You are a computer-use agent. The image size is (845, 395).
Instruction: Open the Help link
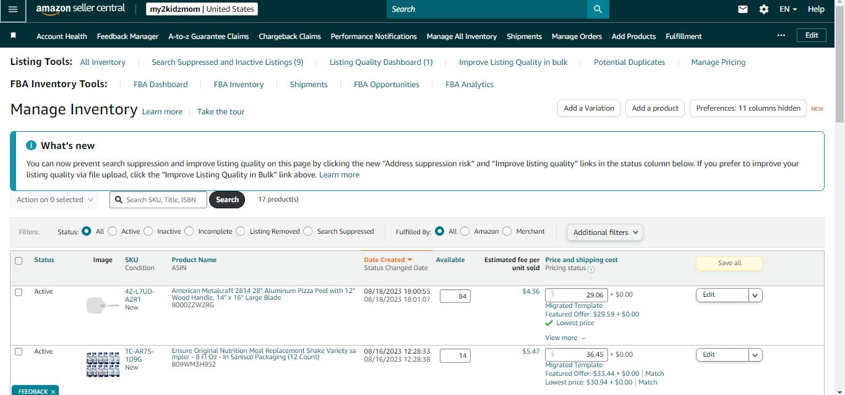tap(816, 9)
